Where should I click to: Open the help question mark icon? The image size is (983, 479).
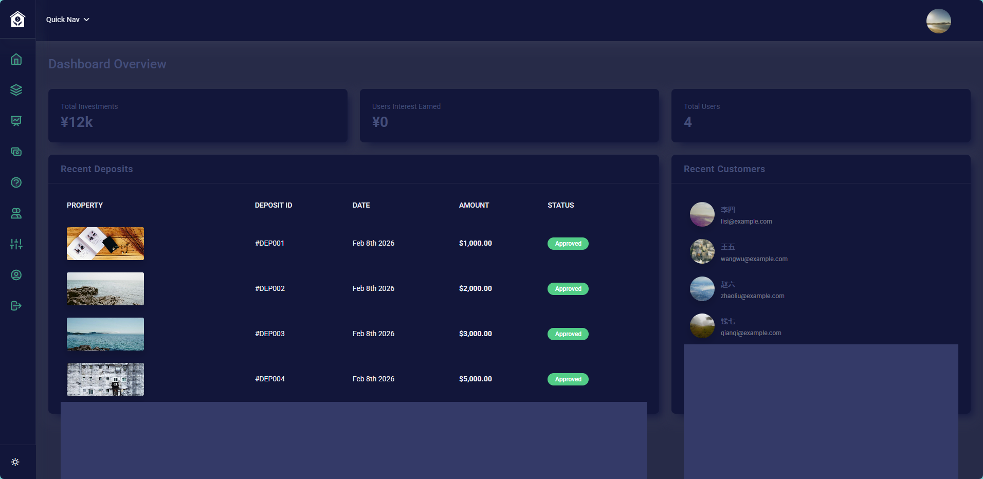16,182
